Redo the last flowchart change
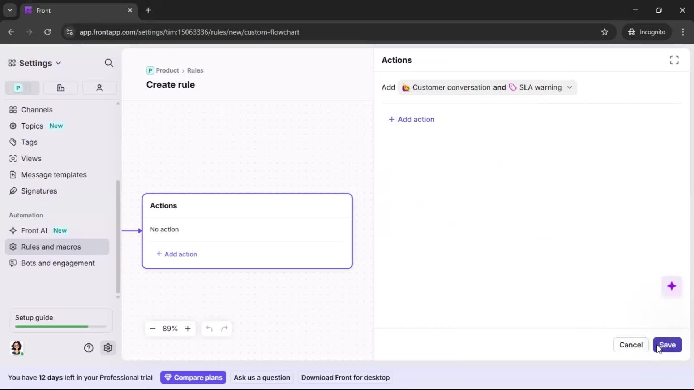 (x=224, y=329)
